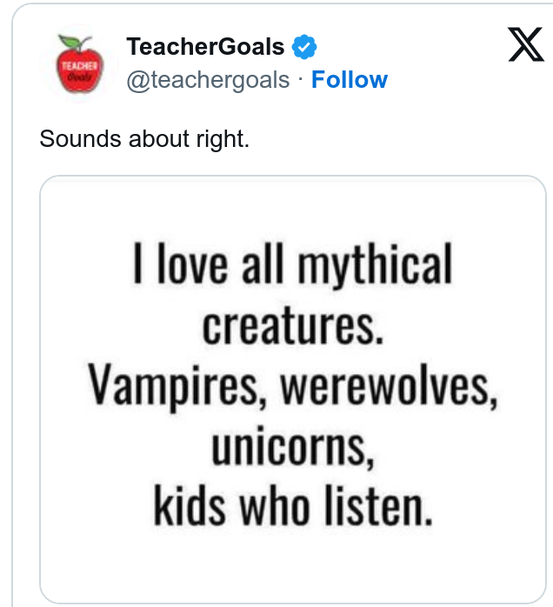Click the 'kids who listen.' line in the image
The height and width of the screenshot is (607, 553).
click(292, 506)
